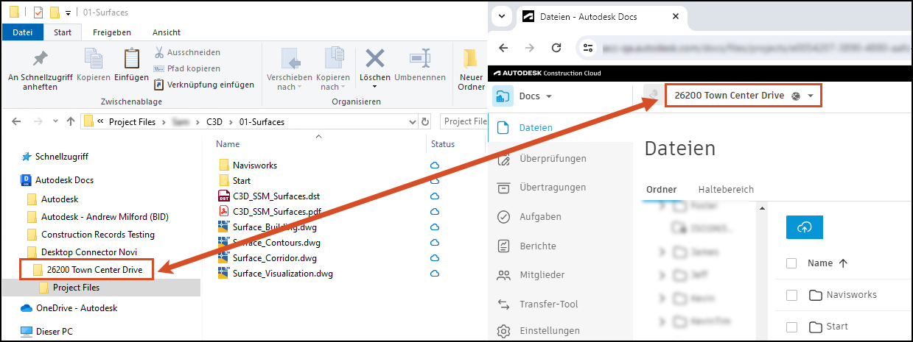Click Explorer forward navigation arrow
The image size is (913, 342).
pyautogui.click(x=37, y=121)
